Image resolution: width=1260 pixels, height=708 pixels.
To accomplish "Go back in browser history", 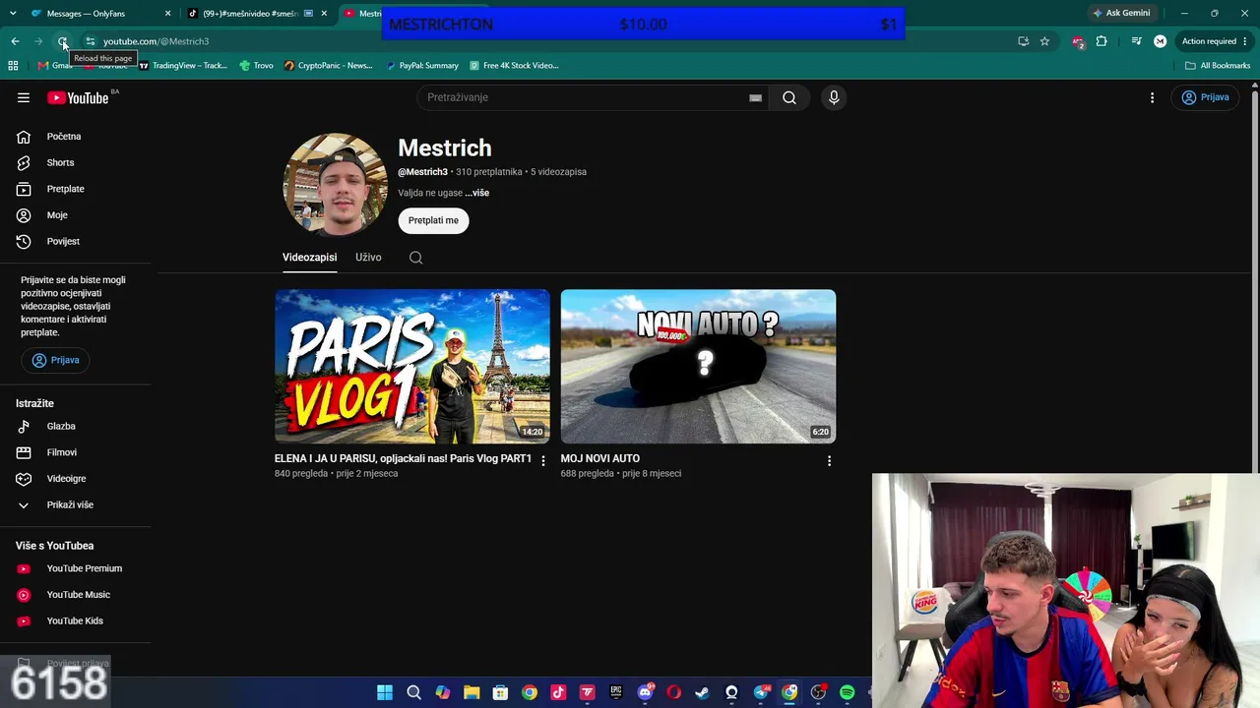I will [x=15, y=41].
